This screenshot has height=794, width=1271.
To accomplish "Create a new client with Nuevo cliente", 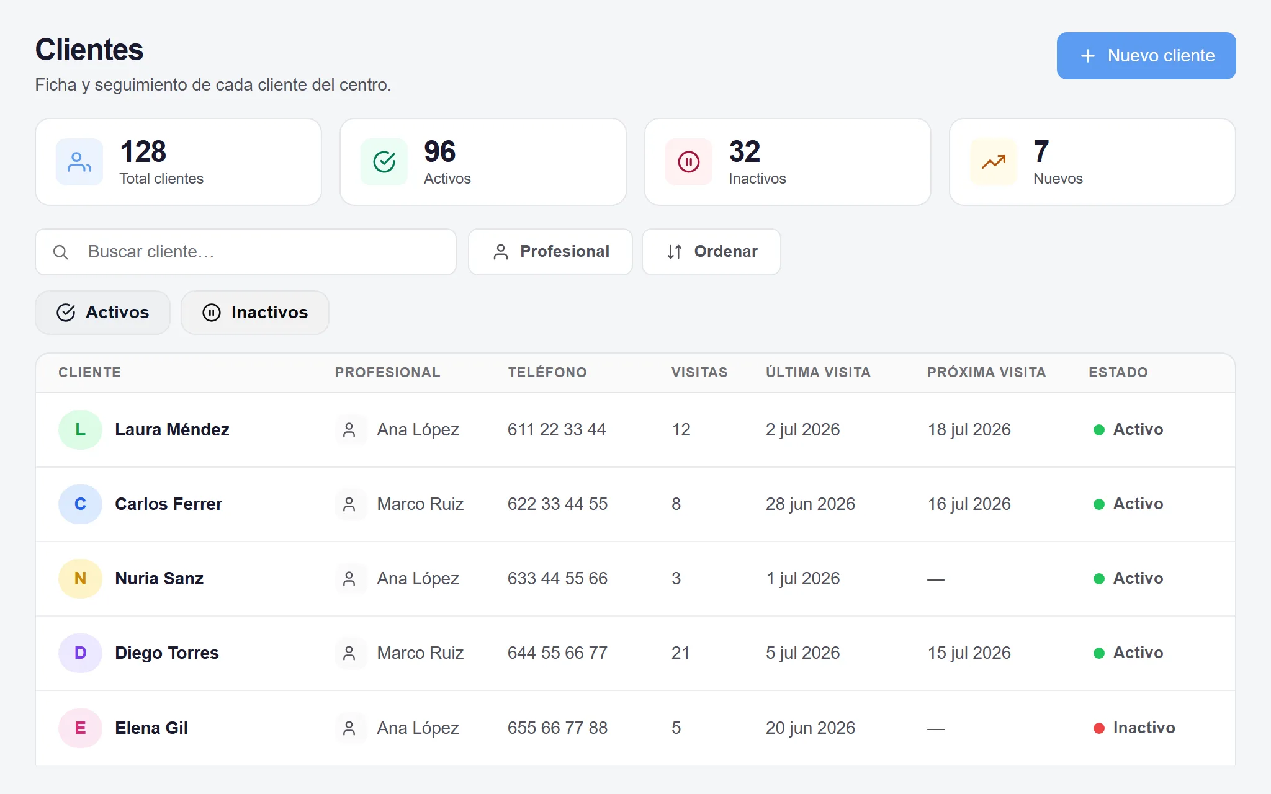I will tap(1146, 56).
